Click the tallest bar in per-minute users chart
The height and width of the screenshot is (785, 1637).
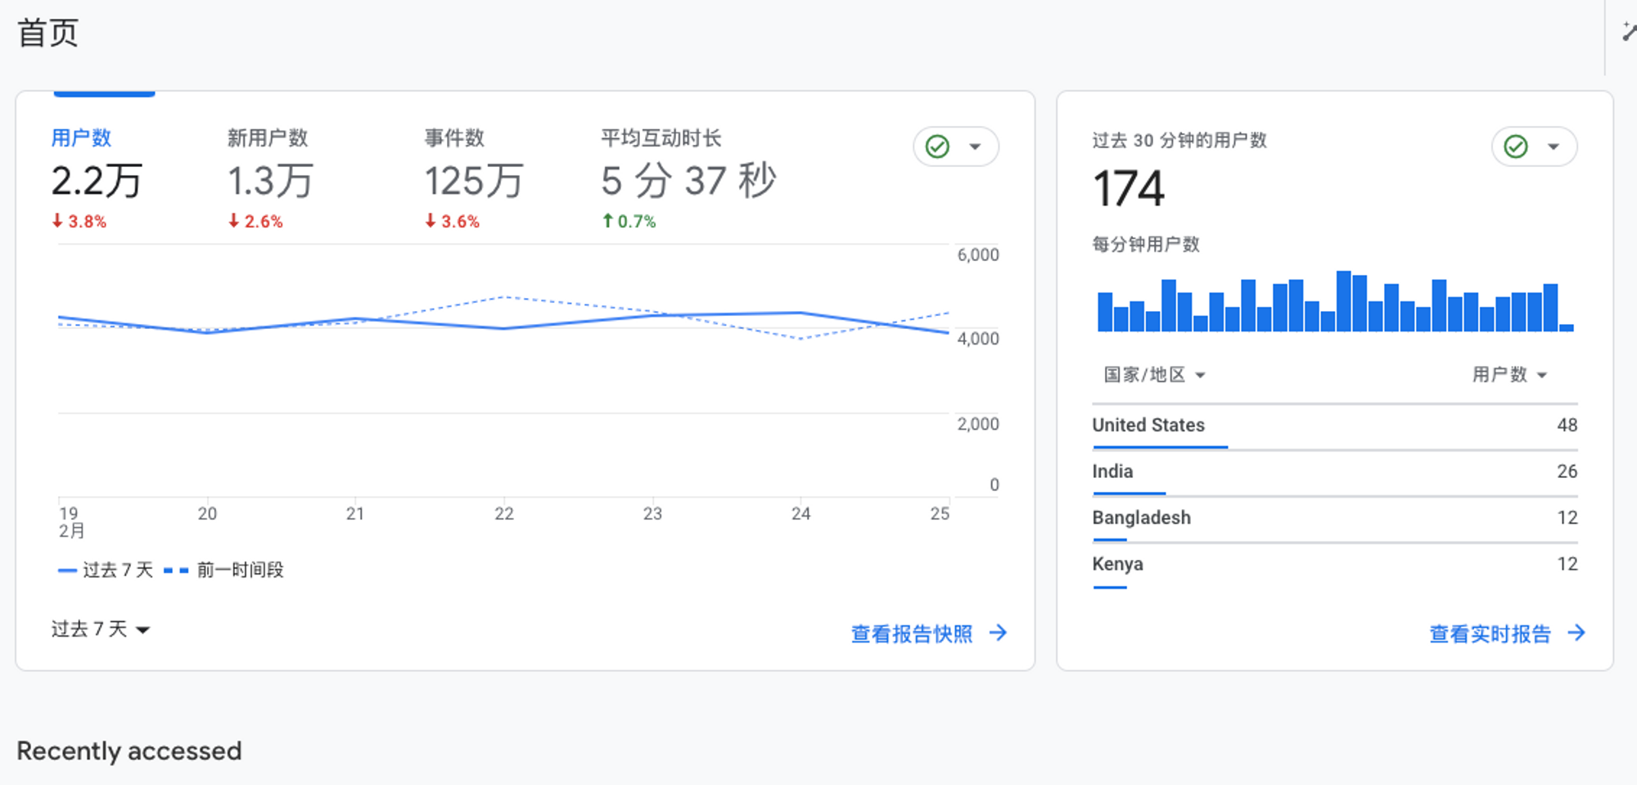[1344, 300]
